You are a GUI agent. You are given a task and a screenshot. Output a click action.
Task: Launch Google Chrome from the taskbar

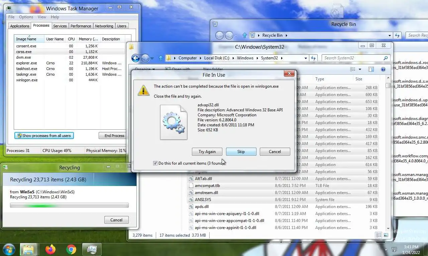71,249
